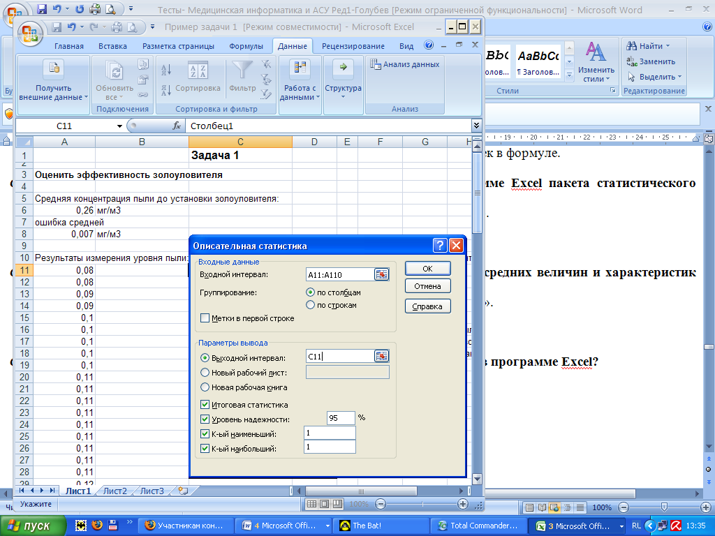This screenshot has width=715, height=536.
Task: Click Справка button in dialog
Action: click(x=428, y=306)
